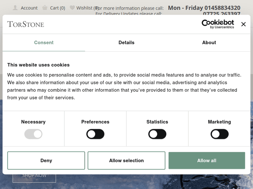Click the Cart basket icon
253x189 pixels.
[x=45, y=8]
